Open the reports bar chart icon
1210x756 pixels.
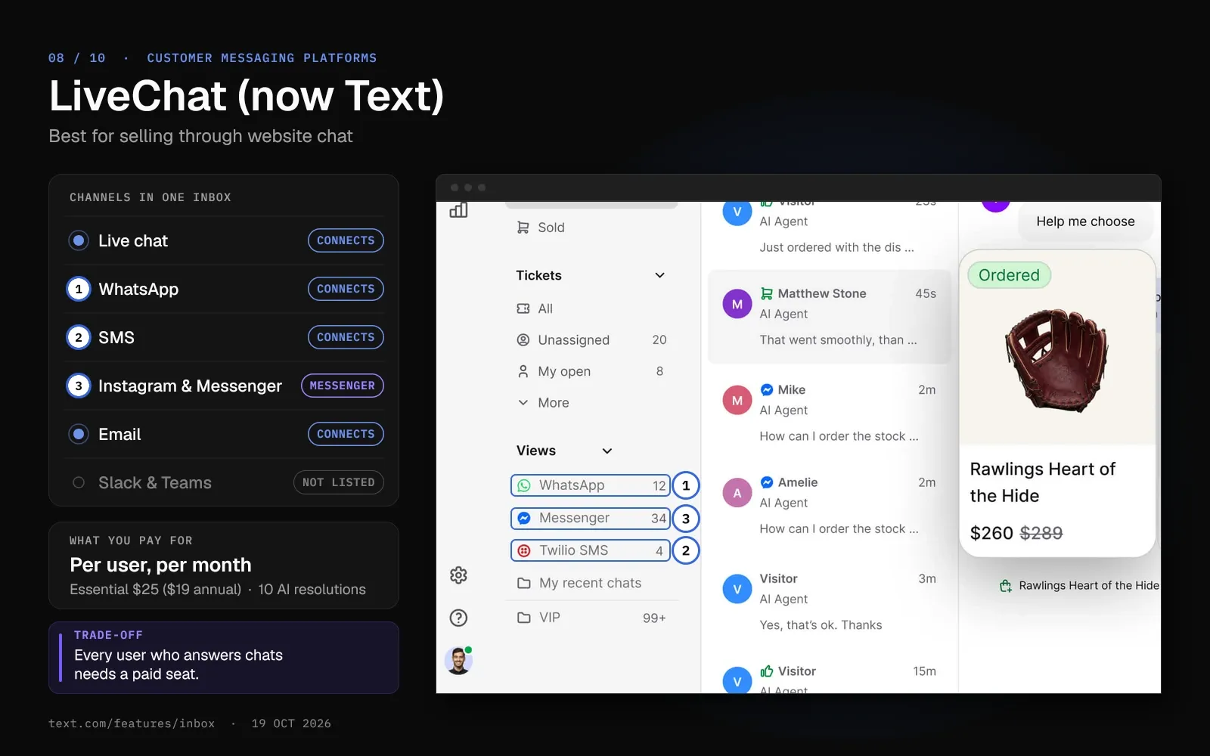click(x=458, y=210)
